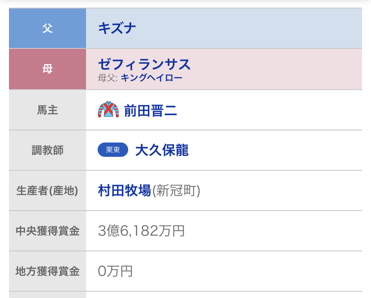Screen dimensions: 371x298
Task: Visit broodmare sire キングヘイロー link
Action: 151,78
